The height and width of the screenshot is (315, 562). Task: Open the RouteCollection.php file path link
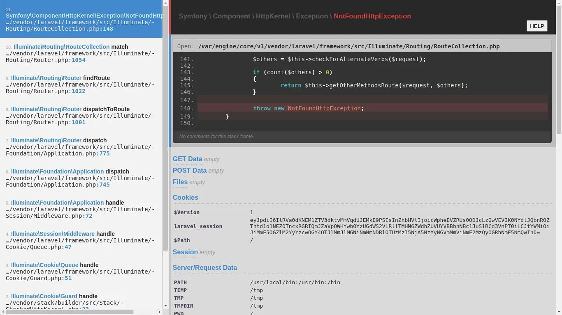pyautogui.click(x=349, y=46)
